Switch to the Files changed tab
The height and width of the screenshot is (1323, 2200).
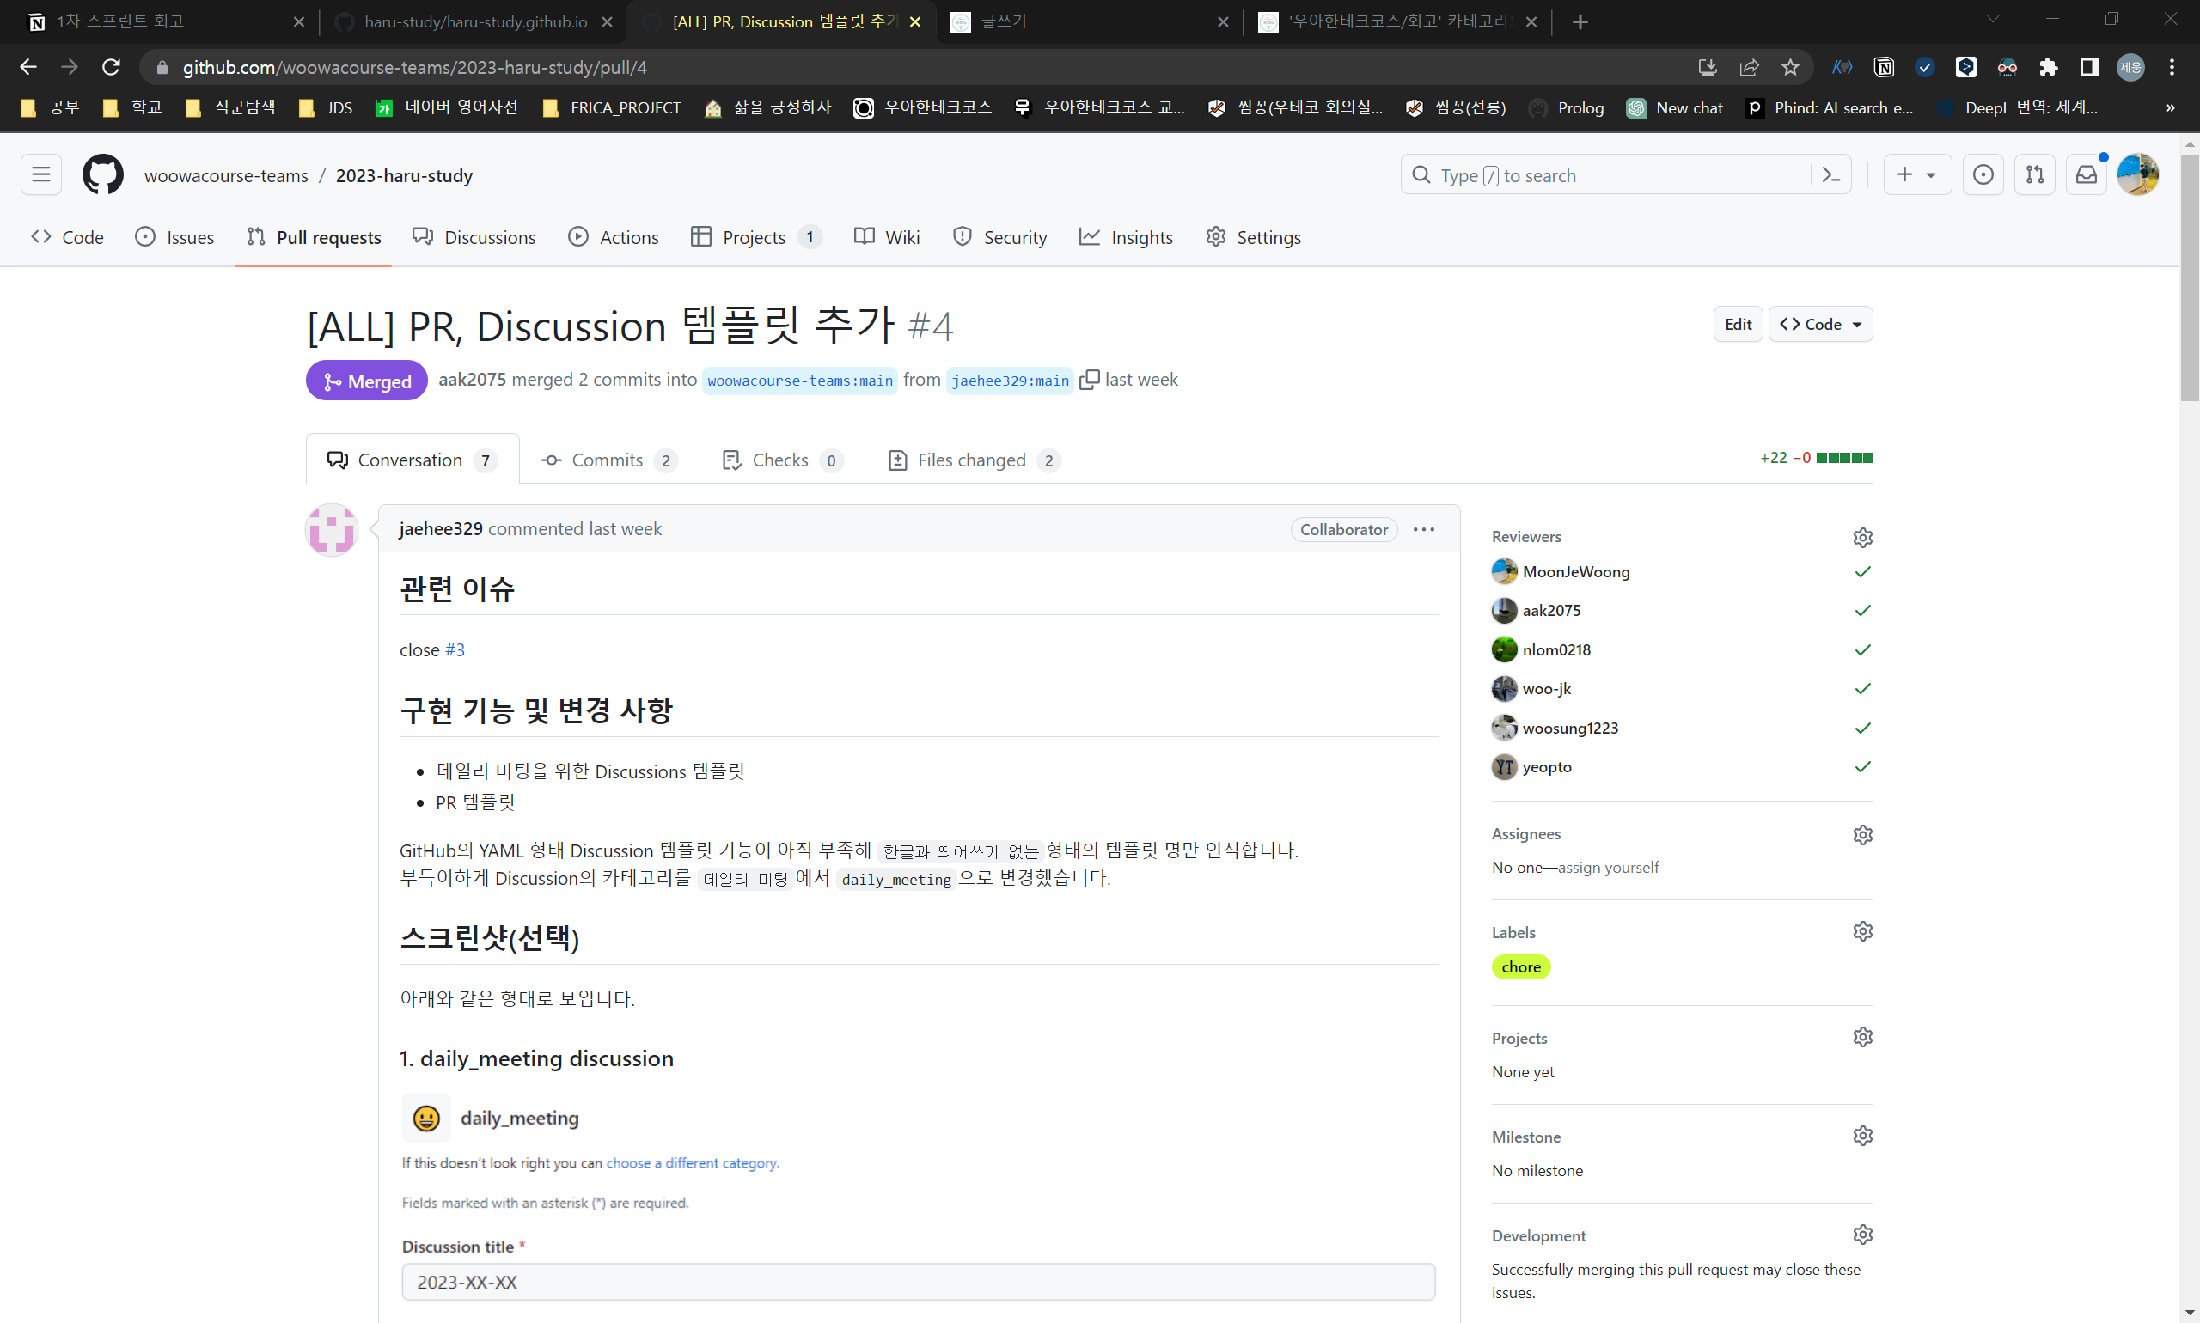(973, 460)
